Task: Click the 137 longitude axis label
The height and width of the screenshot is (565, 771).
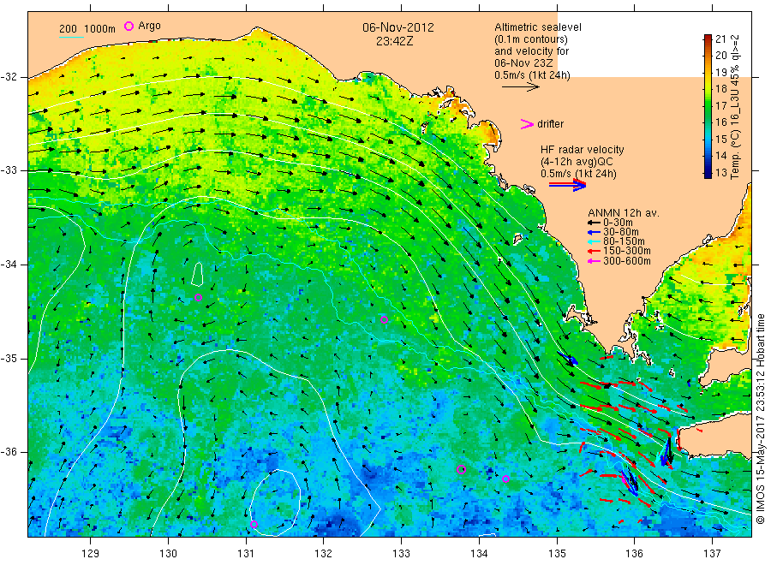Action: click(x=713, y=553)
